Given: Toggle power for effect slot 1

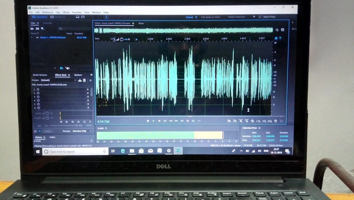Looking at the screenshot, I should coord(38,89).
